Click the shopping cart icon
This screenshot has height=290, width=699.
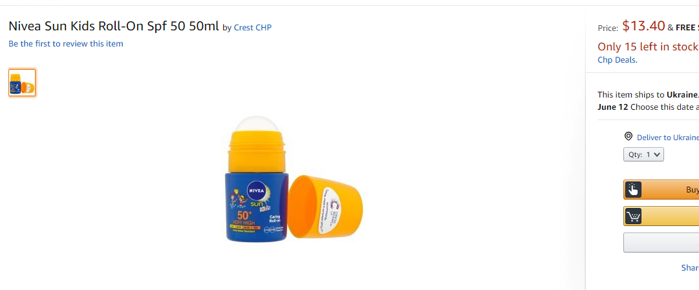(x=633, y=216)
